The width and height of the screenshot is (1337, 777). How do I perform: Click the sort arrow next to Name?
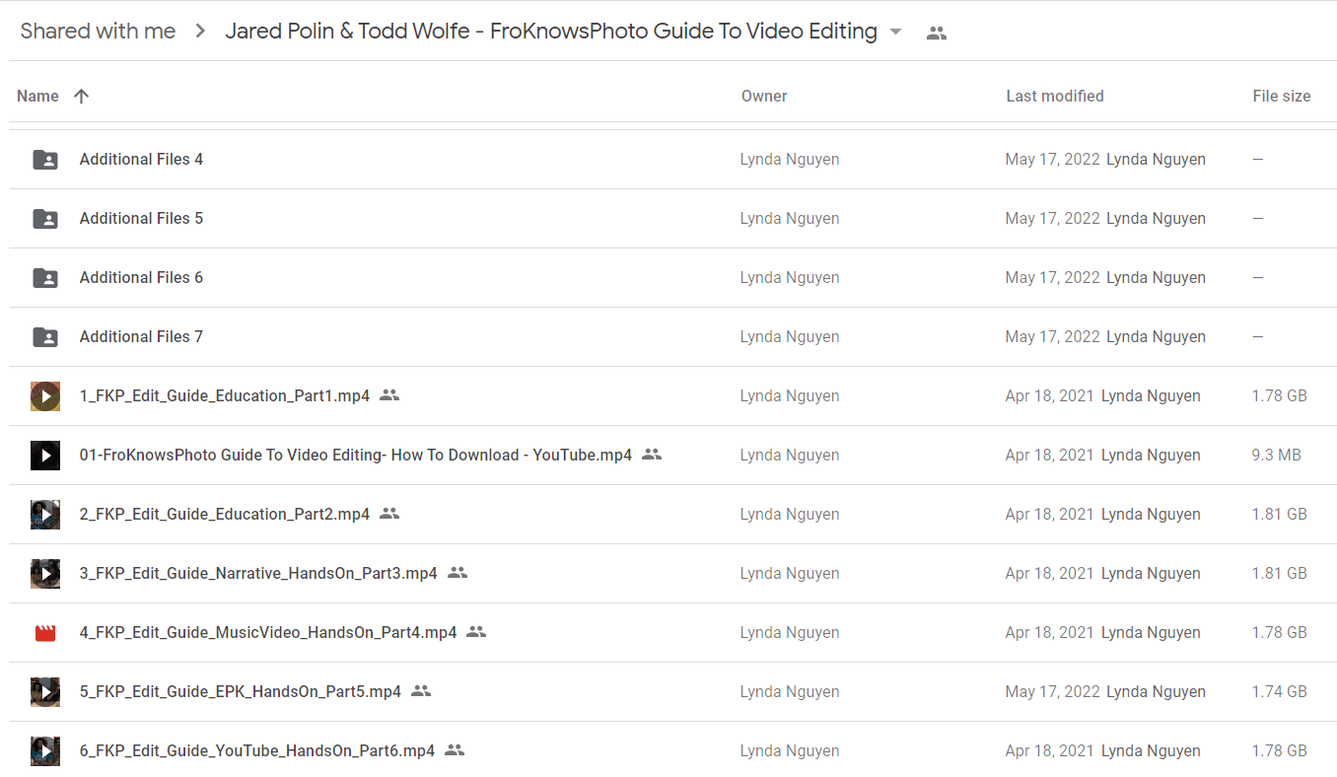click(x=82, y=96)
